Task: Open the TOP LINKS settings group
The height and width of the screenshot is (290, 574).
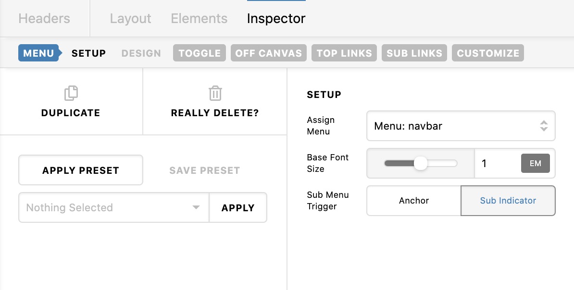Action: pyautogui.click(x=344, y=53)
